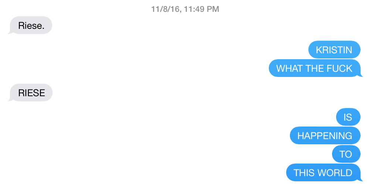Click the time '11:49 PM' in the timestamp
The image size is (372, 185).
tap(201, 9)
